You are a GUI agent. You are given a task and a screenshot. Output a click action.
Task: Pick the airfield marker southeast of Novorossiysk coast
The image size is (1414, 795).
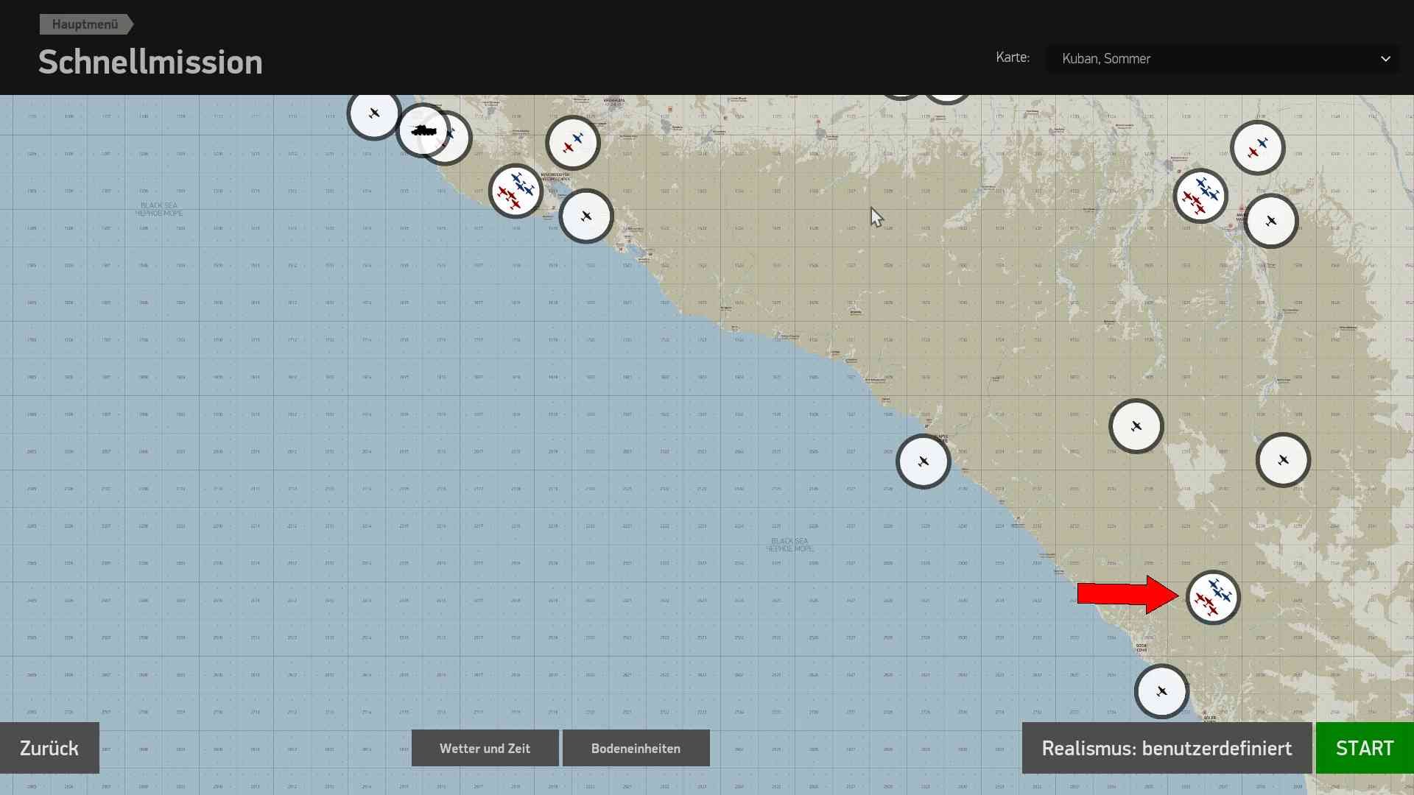(586, 216)
